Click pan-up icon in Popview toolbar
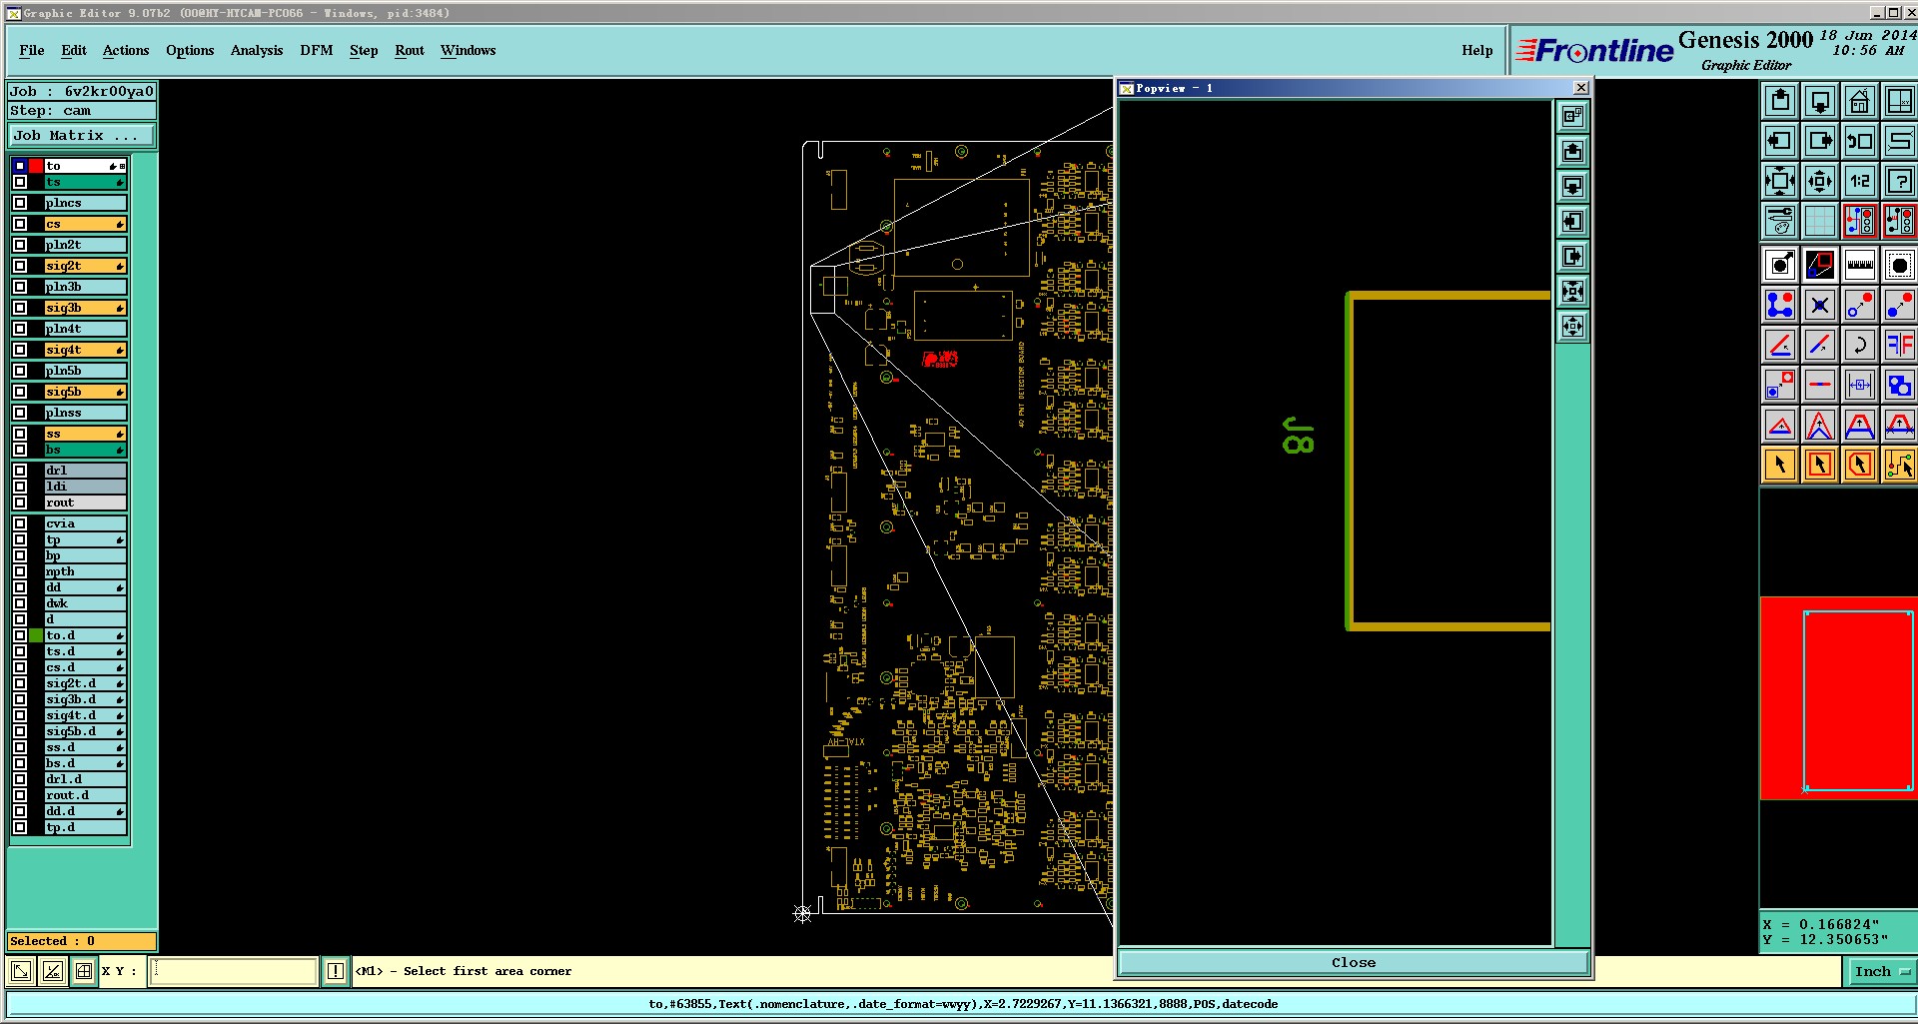Screen dimensions: 1918x1024 pyautogui.click(x=1572, y=151)
